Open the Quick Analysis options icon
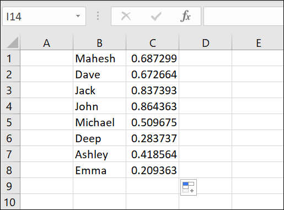This screenshot has height=210, width=284. click(189, 187)
